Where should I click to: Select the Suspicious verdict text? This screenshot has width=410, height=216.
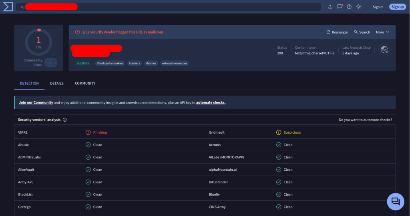pyautogui.click(x=292, y=132)
